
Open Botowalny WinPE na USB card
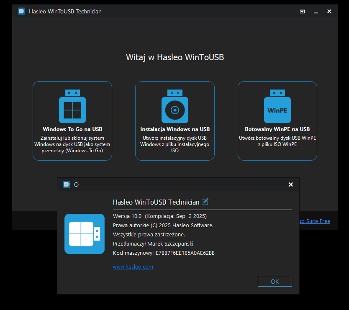[x=277, y=121]
